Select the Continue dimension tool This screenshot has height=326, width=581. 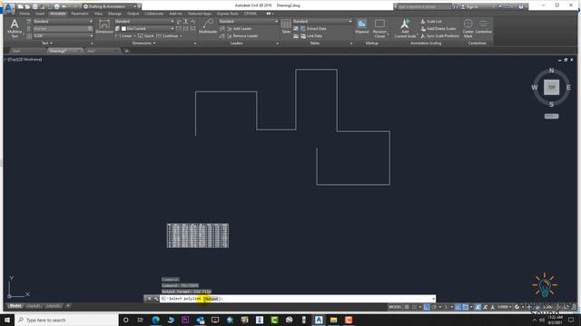point(168,36)
